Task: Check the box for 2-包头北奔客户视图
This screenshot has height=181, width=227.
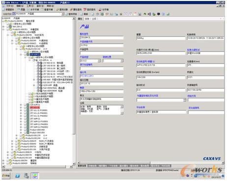Action: pyautogui.click(x=29, y=94)
